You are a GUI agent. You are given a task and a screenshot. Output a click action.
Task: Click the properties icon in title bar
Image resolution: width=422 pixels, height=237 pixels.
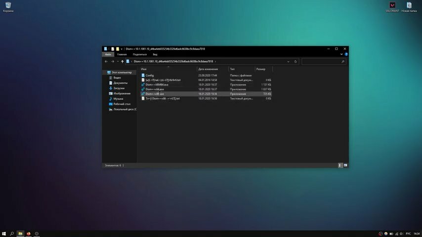[113, 49]
